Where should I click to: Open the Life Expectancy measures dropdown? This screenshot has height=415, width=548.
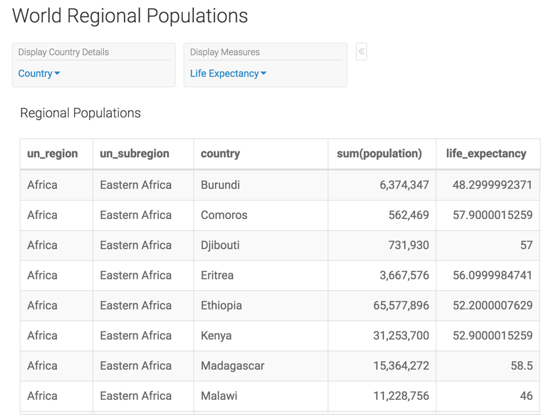(x=228, y=73)
